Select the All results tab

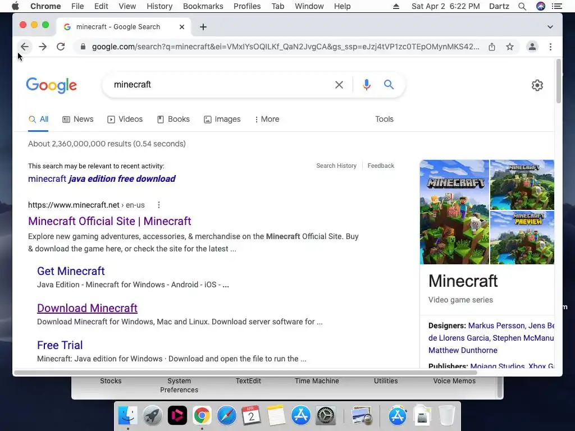[x=39, y=119]
